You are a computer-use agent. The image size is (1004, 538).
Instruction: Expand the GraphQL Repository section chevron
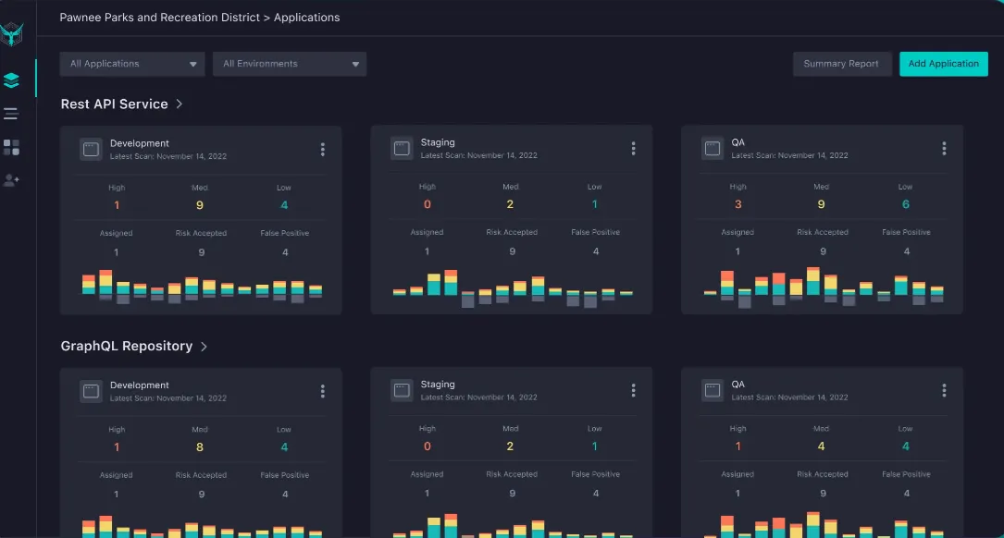204,346
